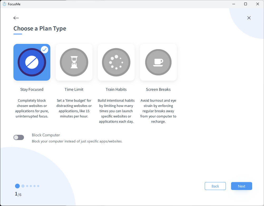Select the Stay Focused plan card
This screenshot has width=264, height=206.
pyautogui.click(x=32, y=62)
